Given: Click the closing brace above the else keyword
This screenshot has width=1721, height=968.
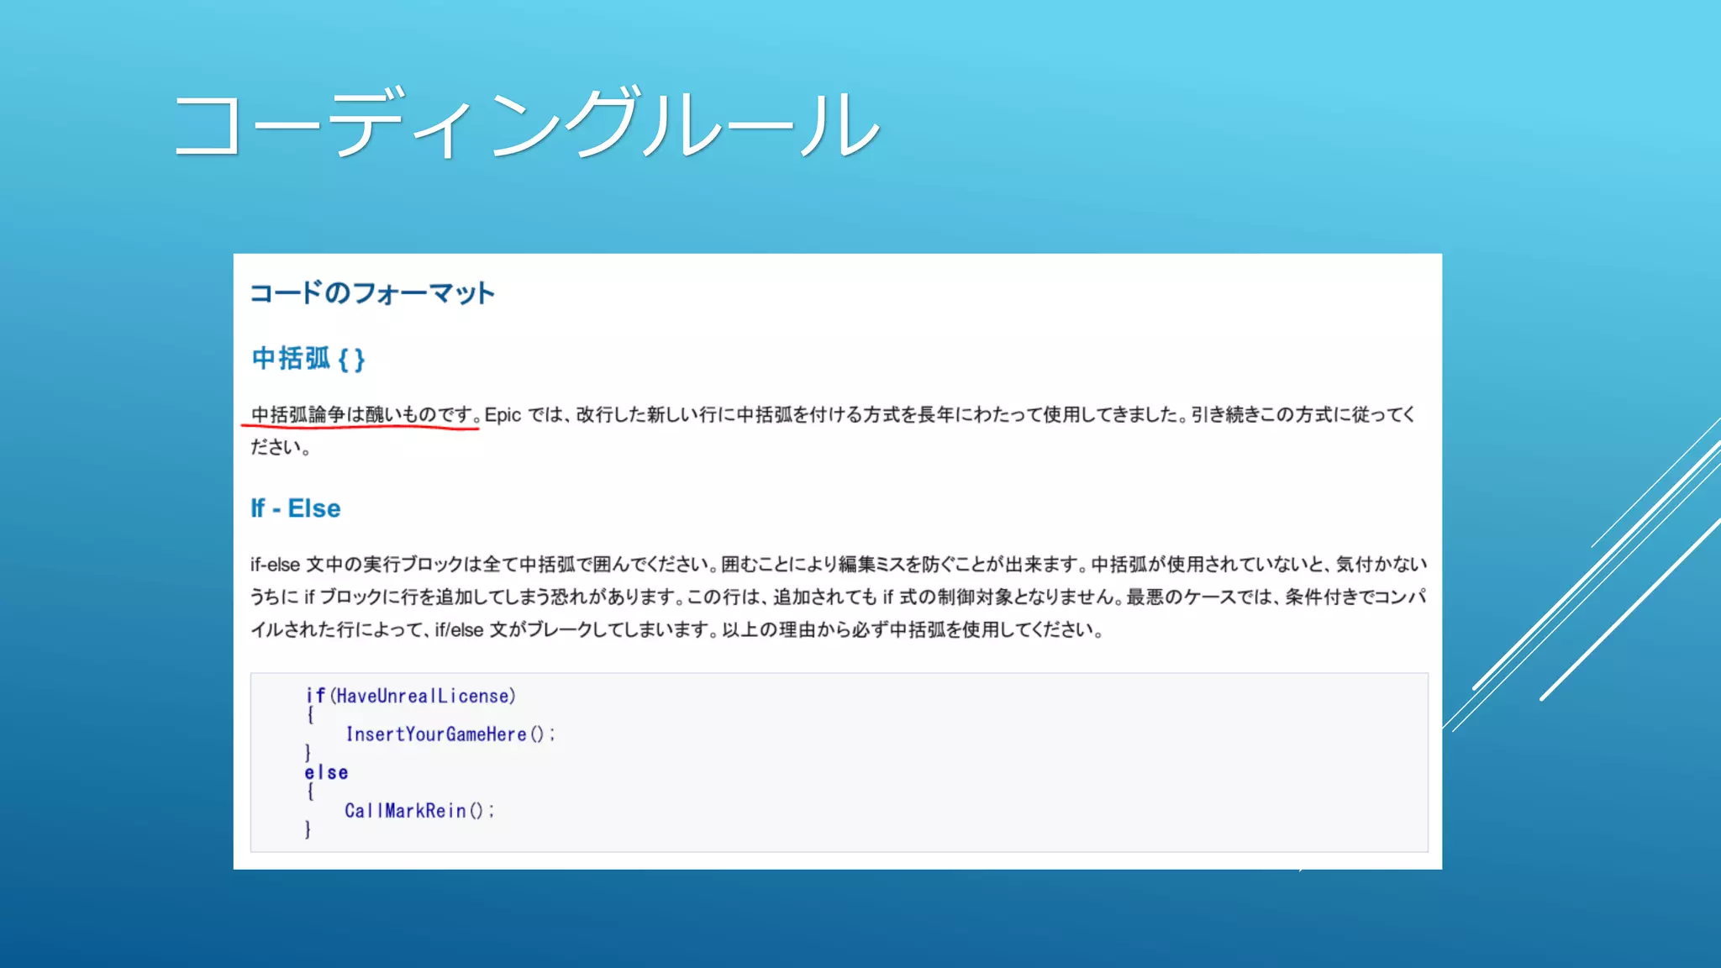Looking at the screenshot, I should coord(308,753).
